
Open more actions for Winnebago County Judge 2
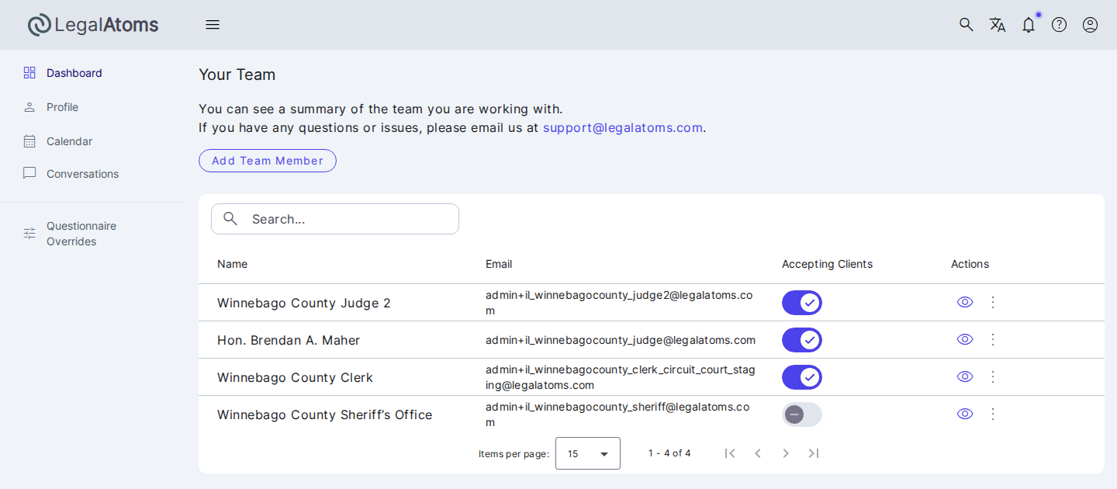(993, 302)
